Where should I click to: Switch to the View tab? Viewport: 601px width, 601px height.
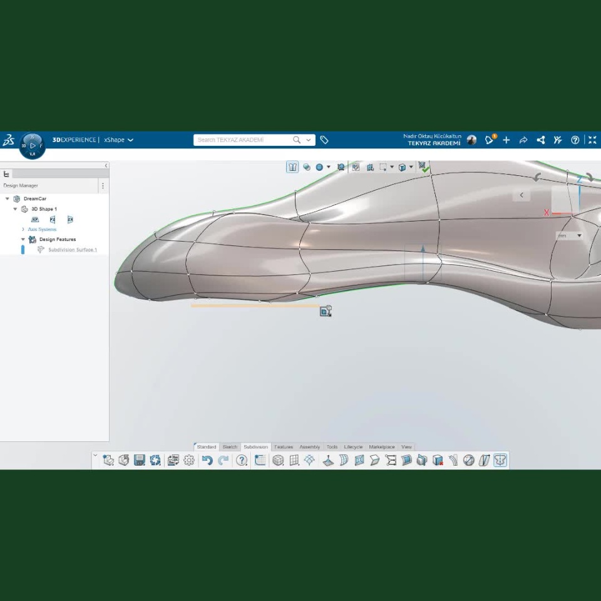[x=406, y=447]
